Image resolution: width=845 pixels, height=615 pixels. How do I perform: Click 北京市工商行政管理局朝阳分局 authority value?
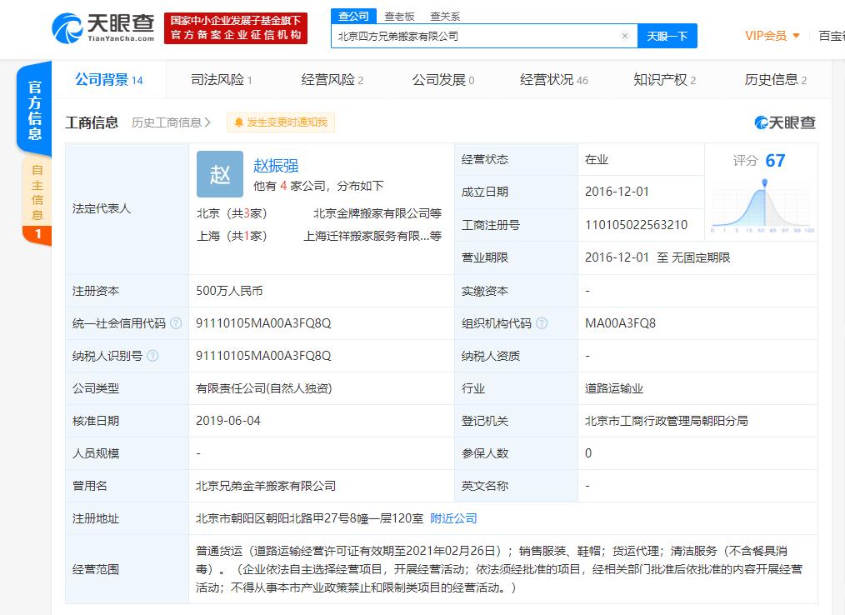(x=667, y=421)
